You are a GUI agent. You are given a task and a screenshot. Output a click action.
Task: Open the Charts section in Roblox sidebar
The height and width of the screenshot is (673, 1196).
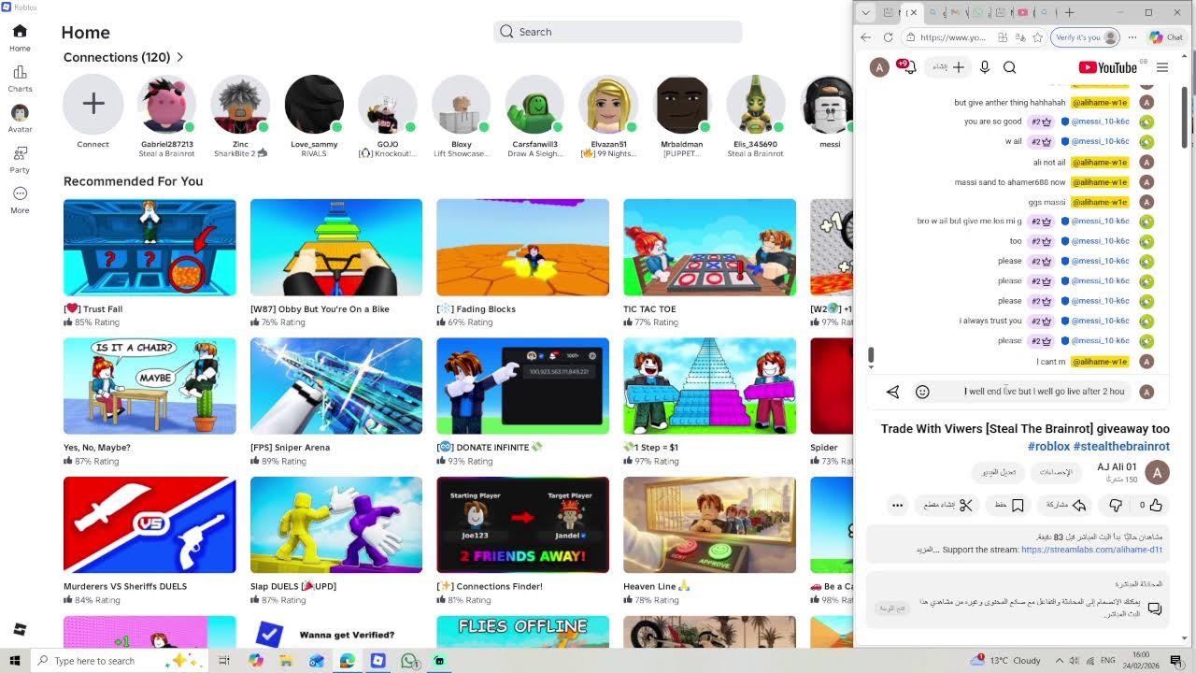(x=20, y=79)
